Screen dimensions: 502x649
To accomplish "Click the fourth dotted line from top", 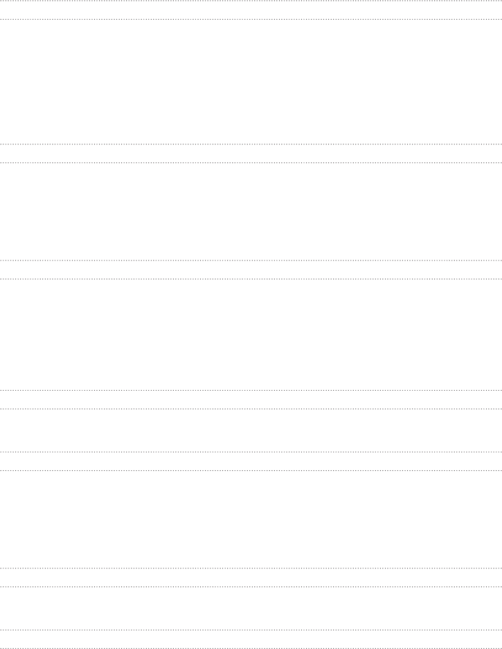I will [251, 162].
